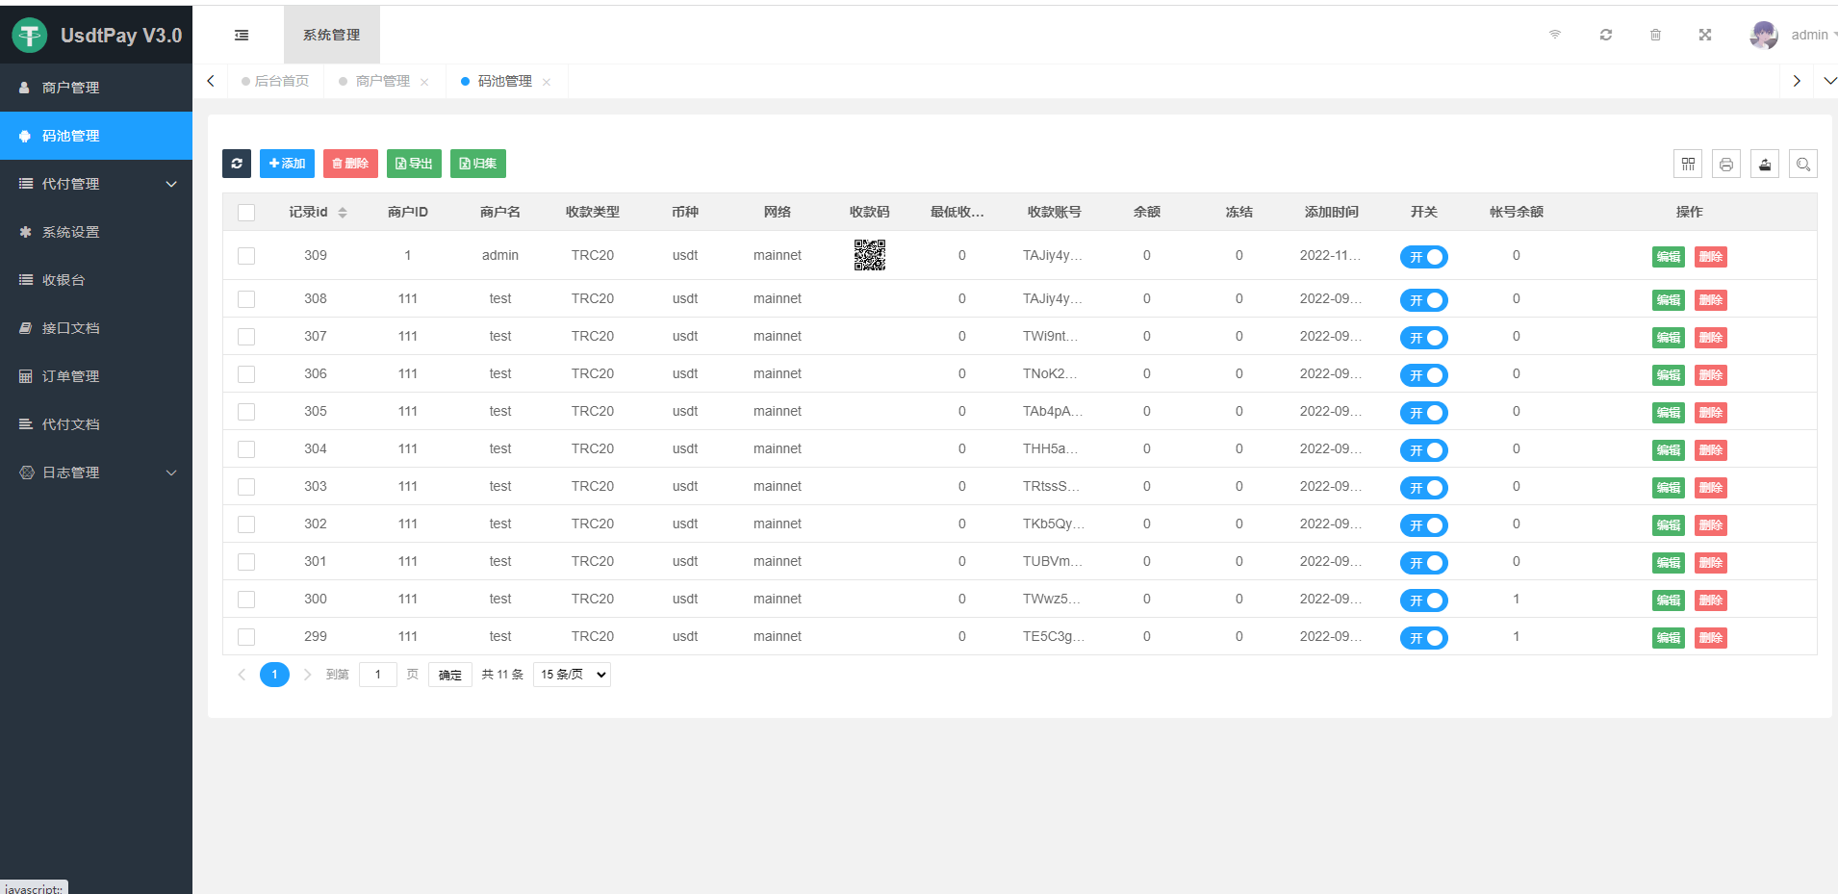Open the 15 条/页 page size dropdown
Image resolution: width=1838 pixels, height=894 pixels.
click(572, 675)
